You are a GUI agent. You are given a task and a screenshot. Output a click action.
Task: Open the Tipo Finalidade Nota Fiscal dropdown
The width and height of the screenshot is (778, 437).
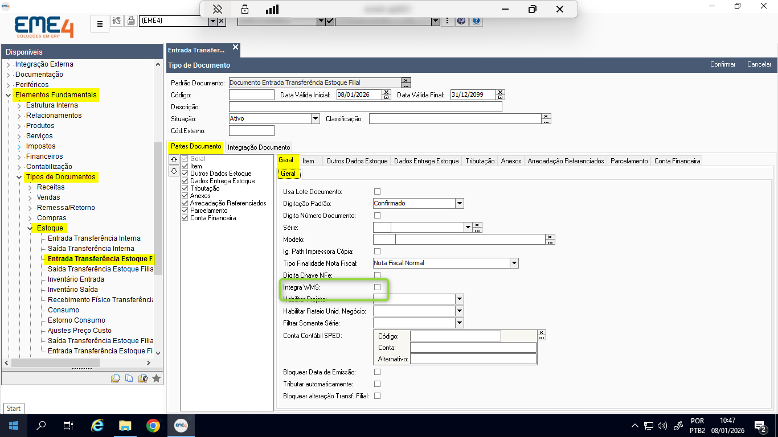tap(514, 263)
